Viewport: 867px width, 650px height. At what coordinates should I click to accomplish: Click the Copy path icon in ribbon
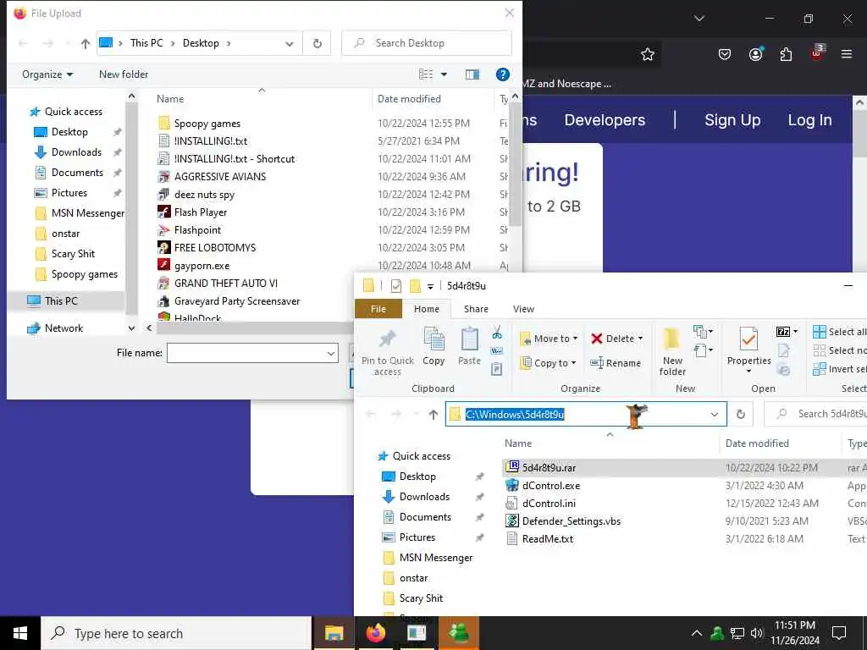(x=496, y=350)
